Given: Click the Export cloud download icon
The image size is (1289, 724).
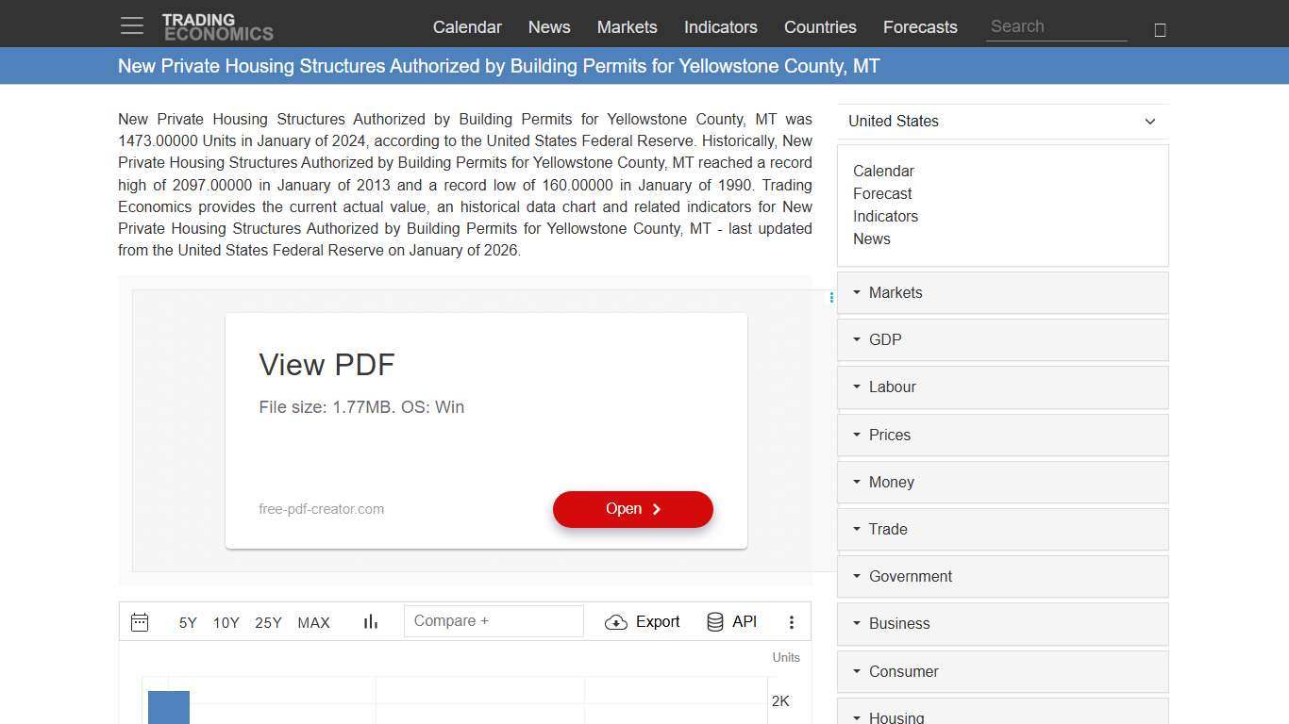Looking at the screenshot, I should [616, 622].
